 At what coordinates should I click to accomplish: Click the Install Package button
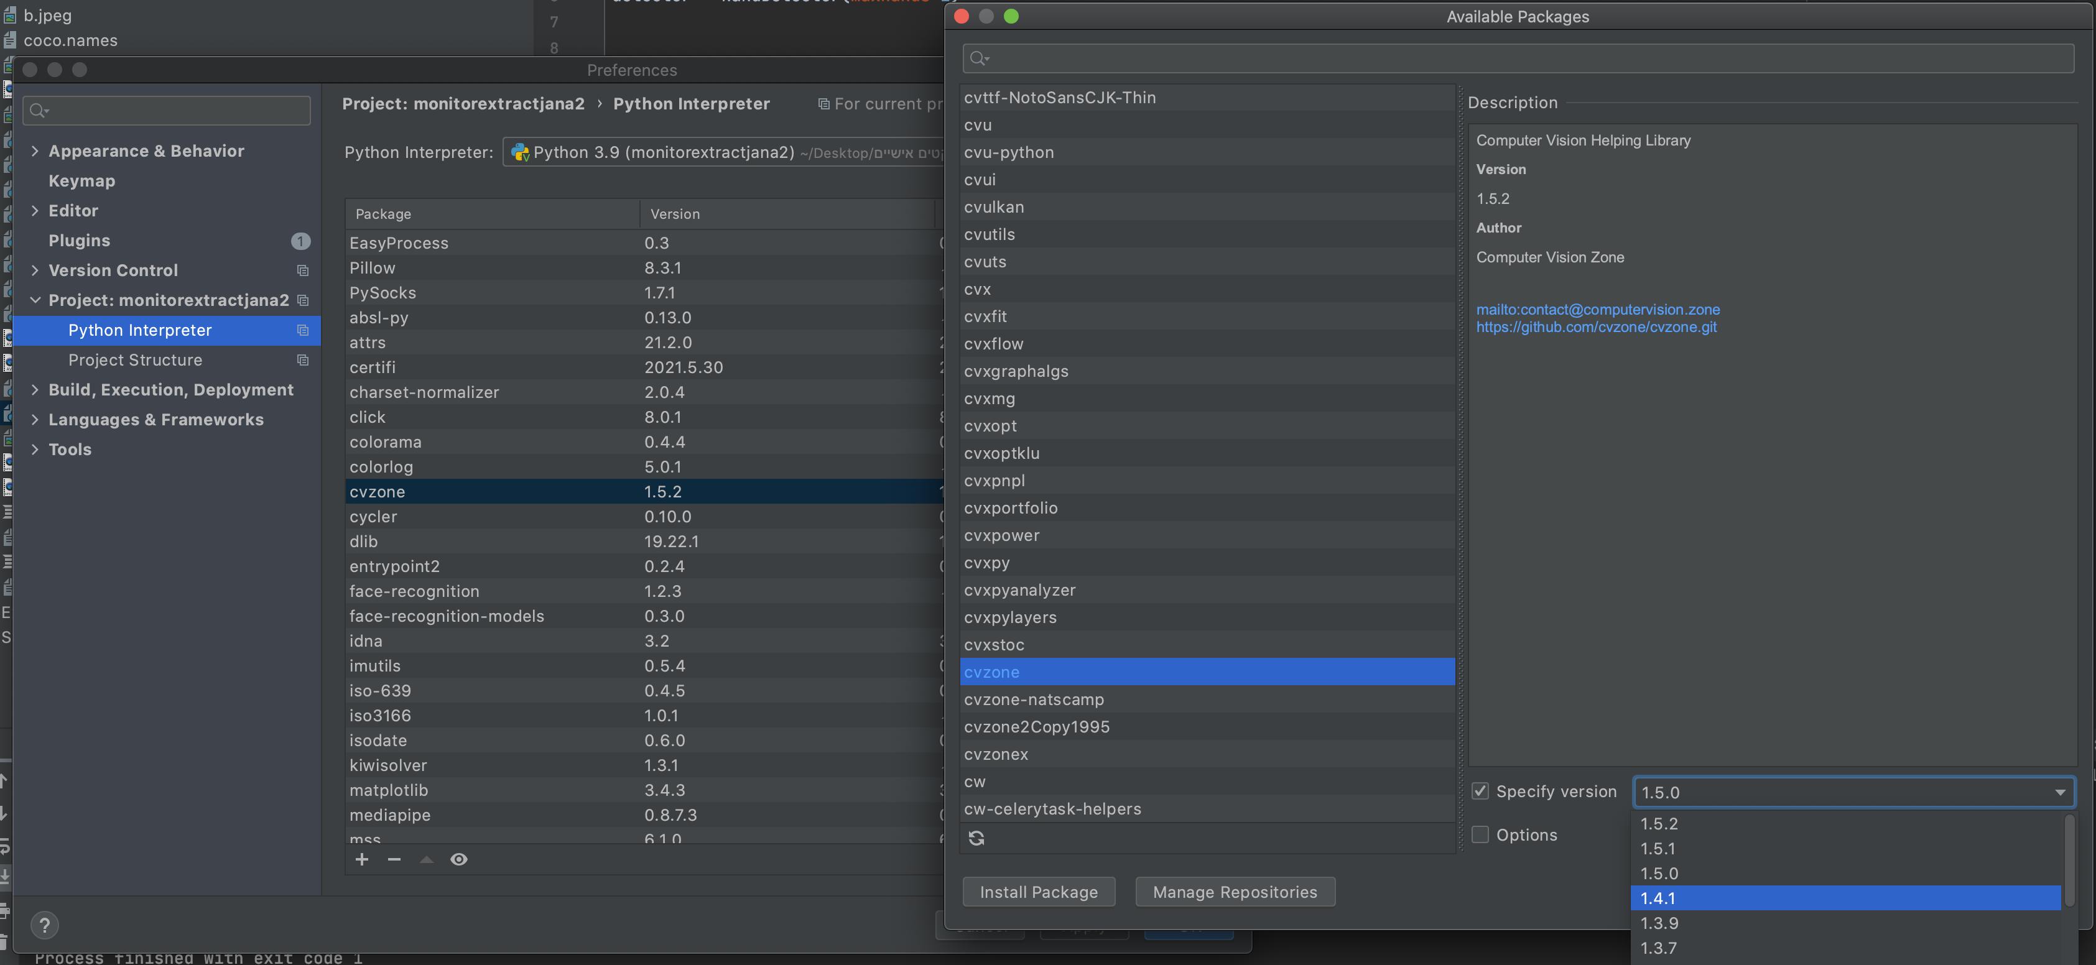click(x=1038, y=892)
